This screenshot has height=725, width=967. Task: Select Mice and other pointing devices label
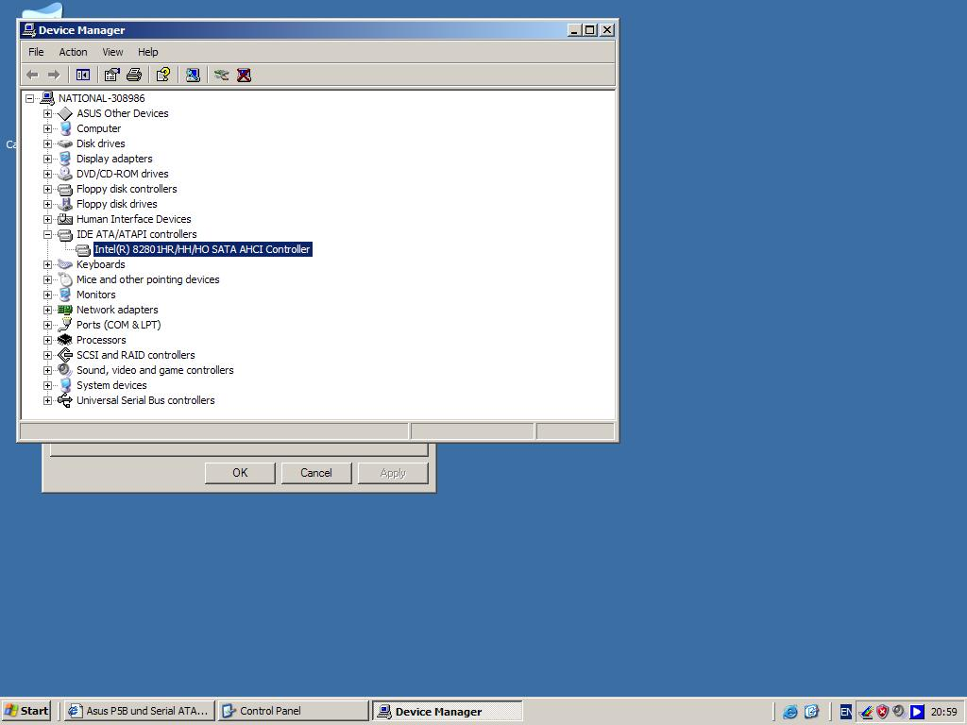[148, 279]
